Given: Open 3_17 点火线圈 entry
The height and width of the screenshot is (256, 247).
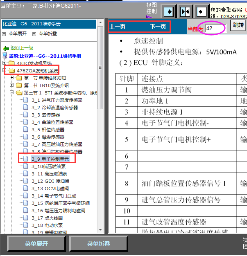Looking at the screenshot, I should (47, 218).
